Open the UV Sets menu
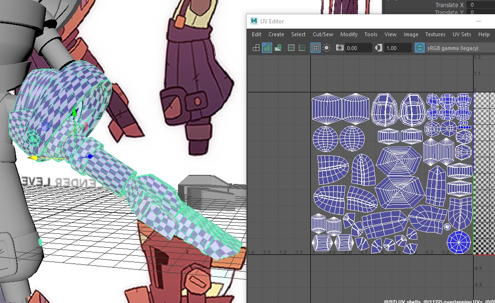The image size is (495, 303). tap(462, 34)
